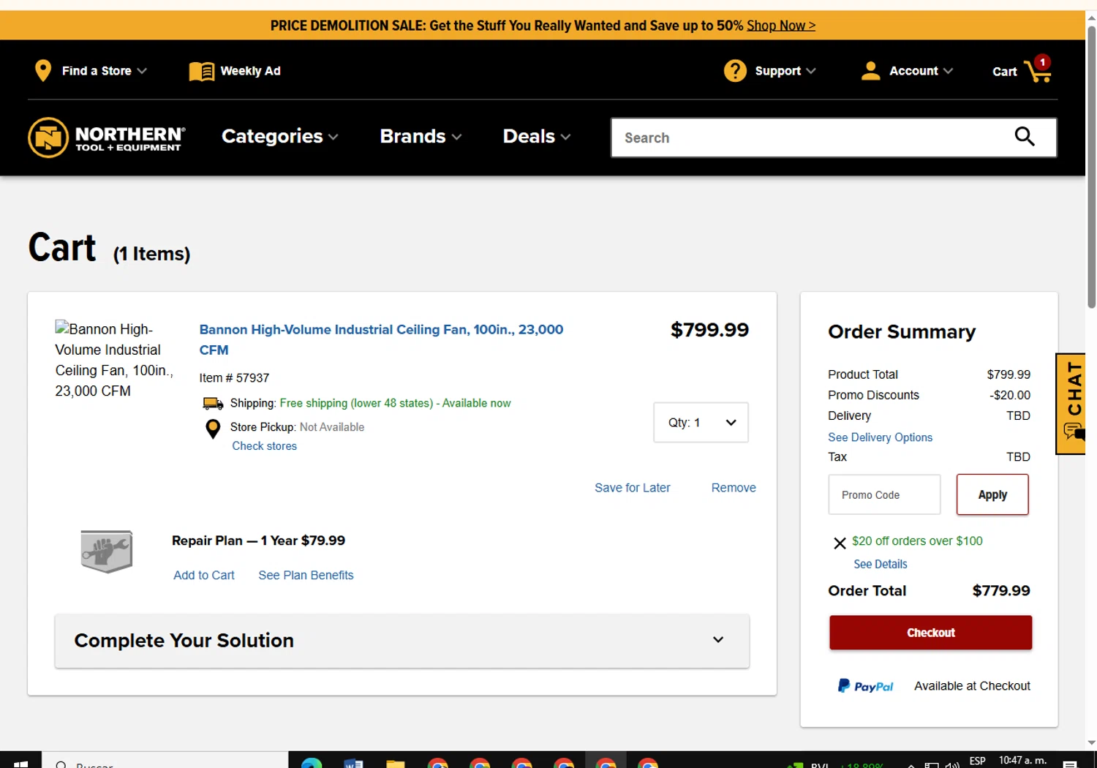Click the $20 off orders over $100 text
Viewport: 1097px width, 768px height.
click(917, 541)
